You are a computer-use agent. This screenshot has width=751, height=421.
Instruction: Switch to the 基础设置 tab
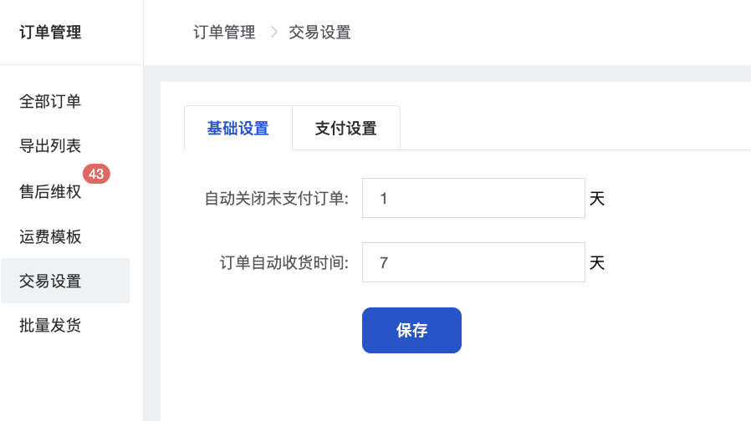(238, 129)
